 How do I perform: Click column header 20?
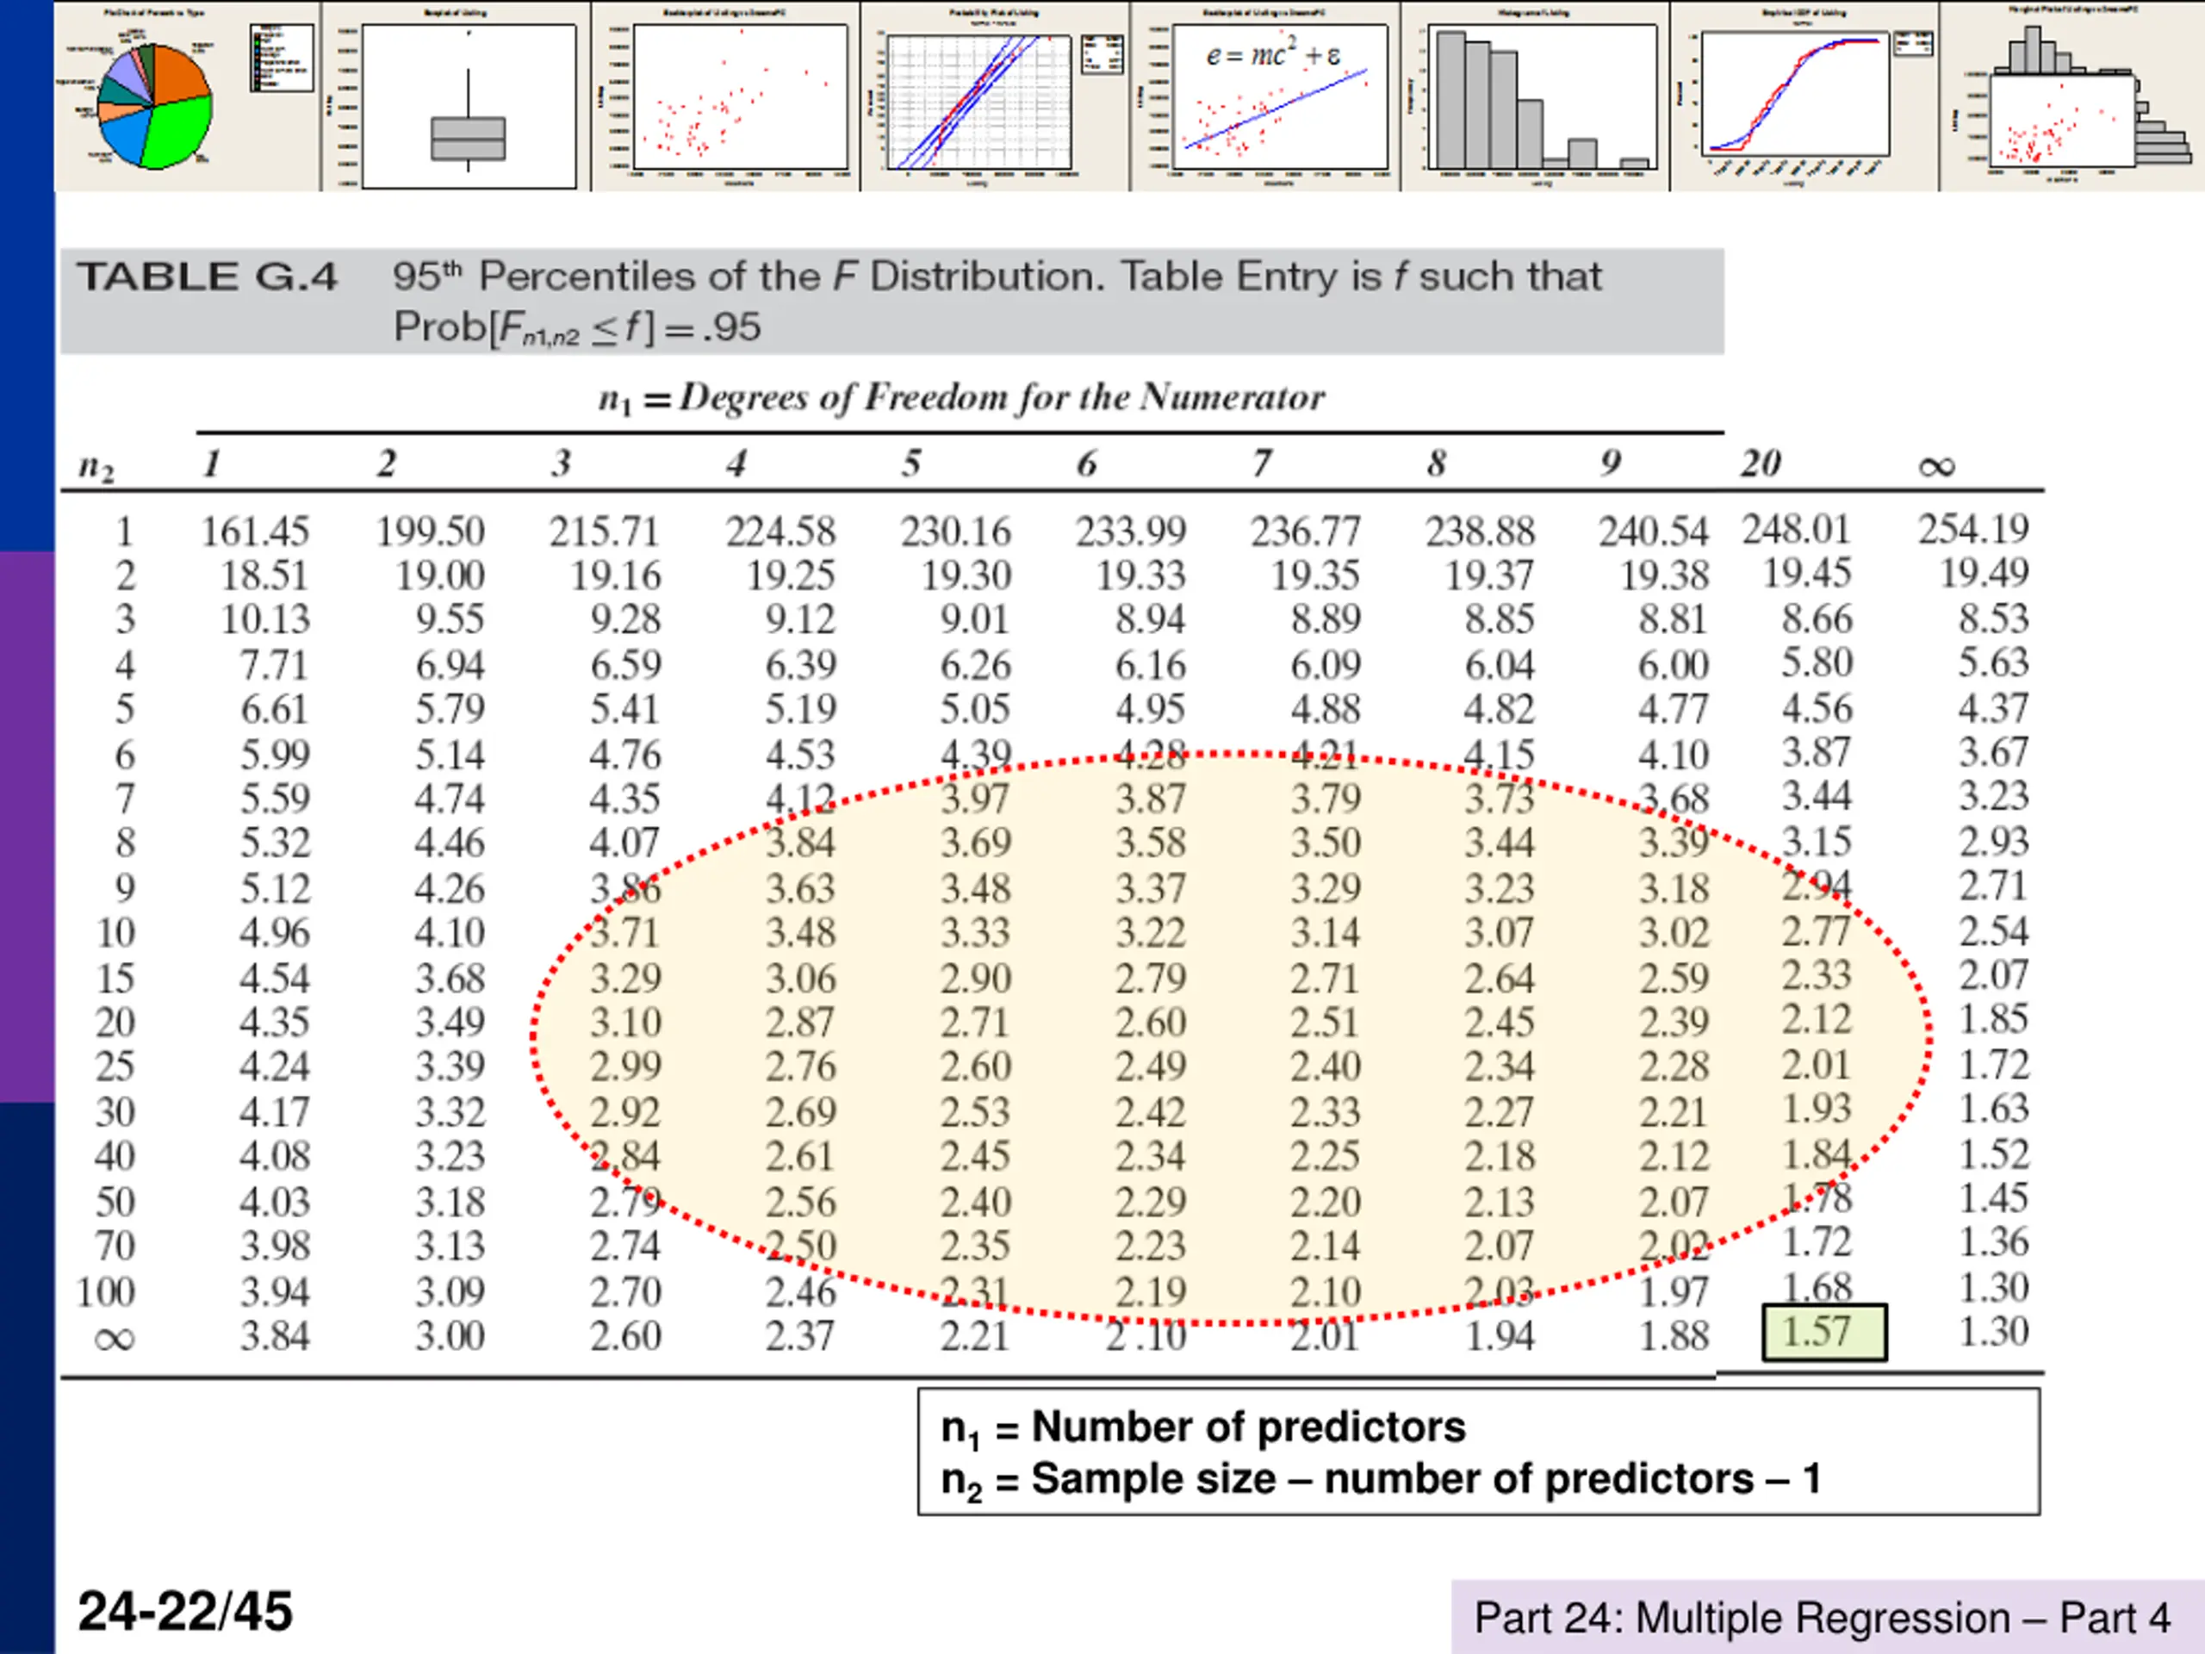click(1761, 463)
